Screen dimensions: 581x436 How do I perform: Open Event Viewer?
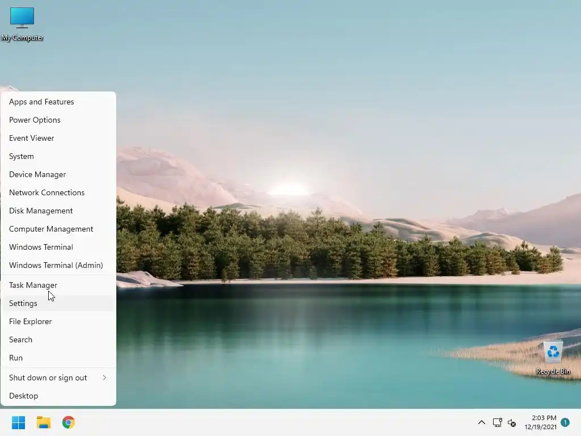(58, 138)
